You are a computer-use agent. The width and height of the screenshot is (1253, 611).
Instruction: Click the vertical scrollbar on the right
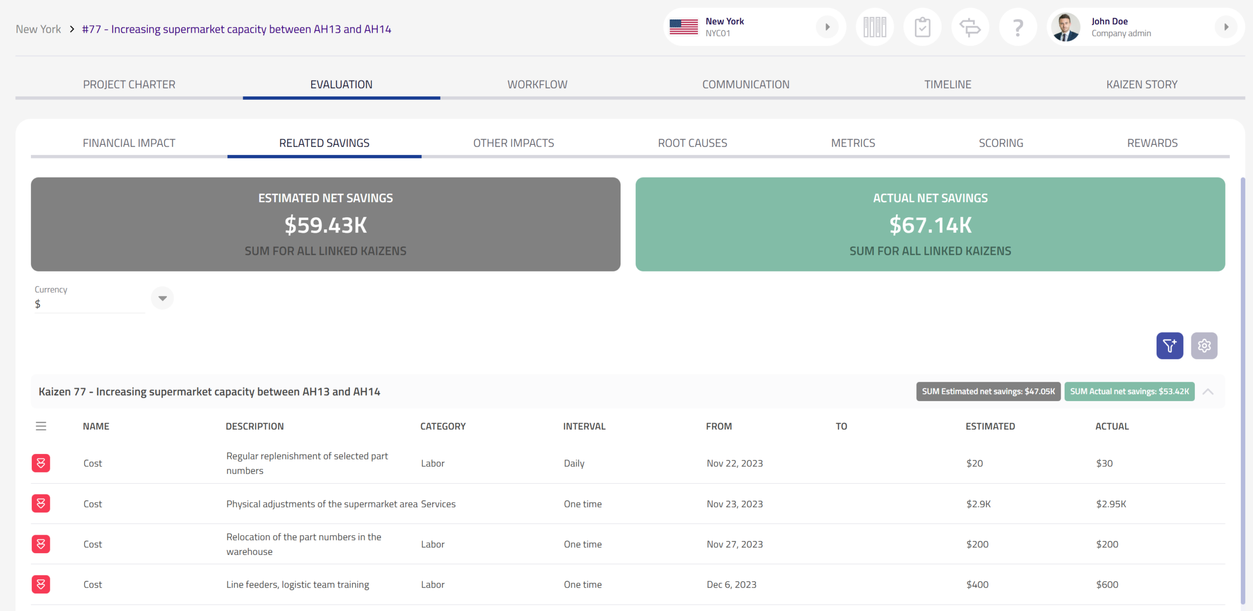tap(1243, 391)
